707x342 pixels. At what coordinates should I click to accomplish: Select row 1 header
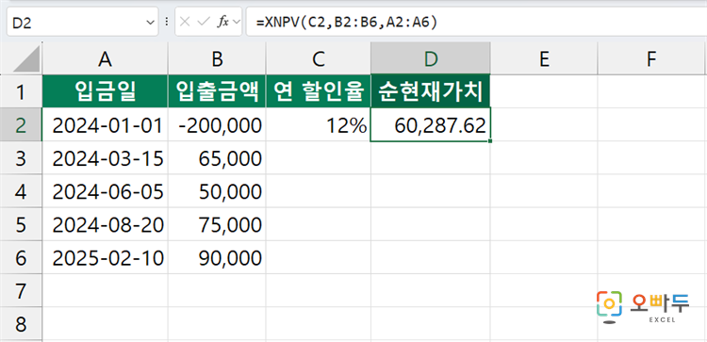tap(21, 91)
